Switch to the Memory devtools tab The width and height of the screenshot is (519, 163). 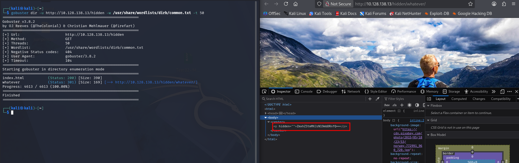[429, 92]
